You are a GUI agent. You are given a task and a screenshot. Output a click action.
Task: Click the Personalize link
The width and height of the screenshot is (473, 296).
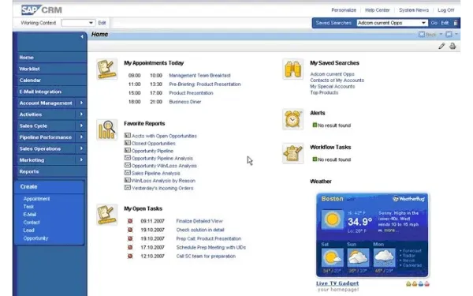pos(344,10)
